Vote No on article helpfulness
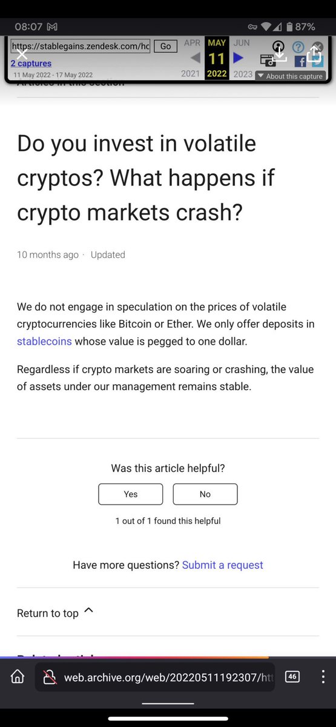336x727 pixels. (x=205, y=494)
